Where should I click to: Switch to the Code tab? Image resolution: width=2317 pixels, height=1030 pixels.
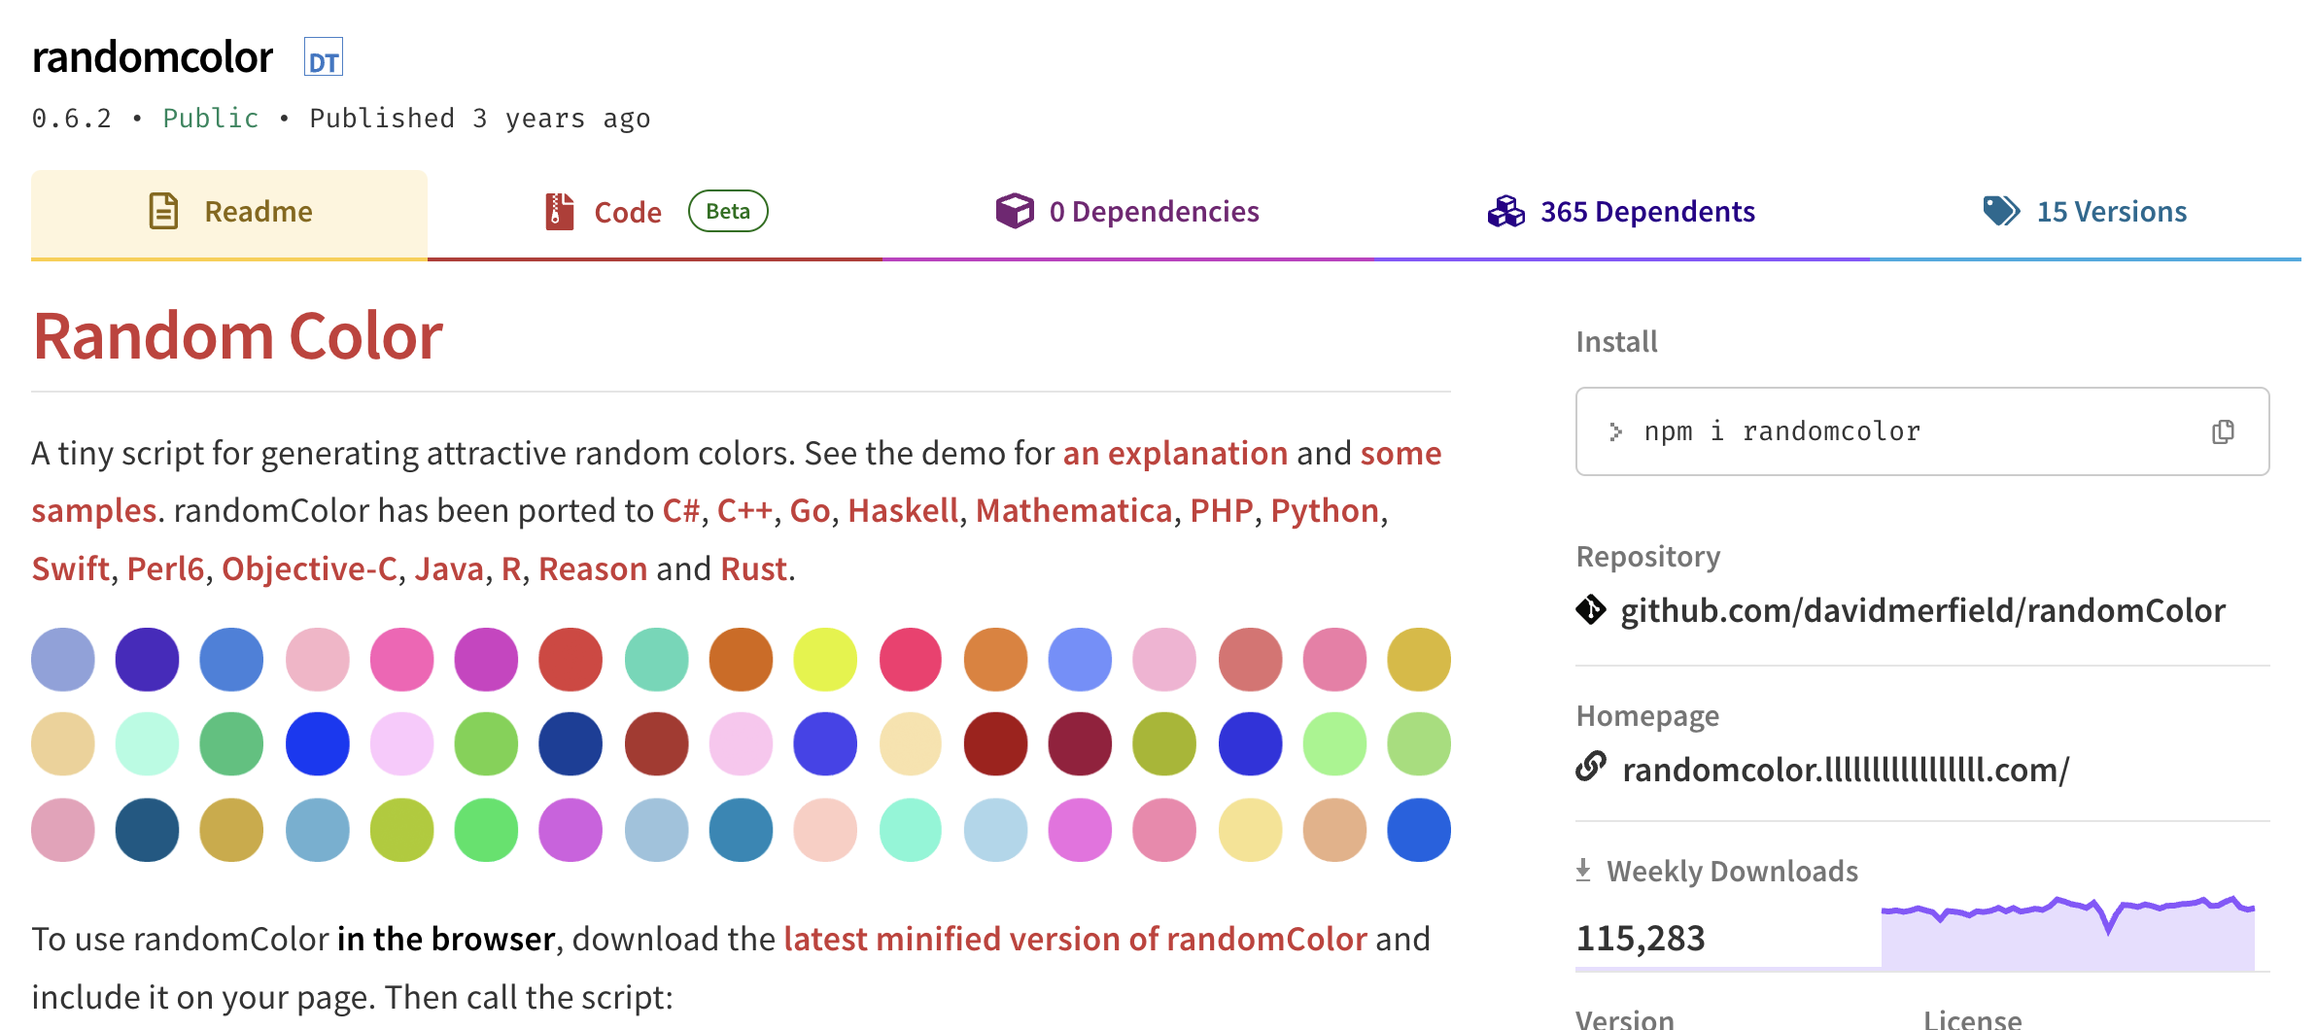tap(655, 214)
